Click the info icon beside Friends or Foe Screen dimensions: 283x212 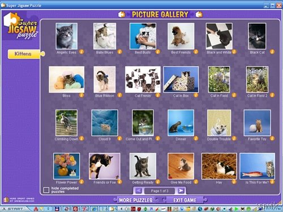point(119,181)
